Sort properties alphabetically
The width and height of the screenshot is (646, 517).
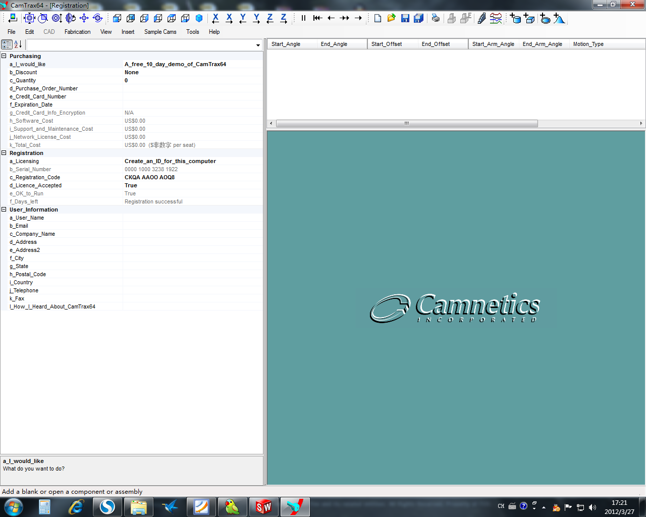(x=18, y=44)
